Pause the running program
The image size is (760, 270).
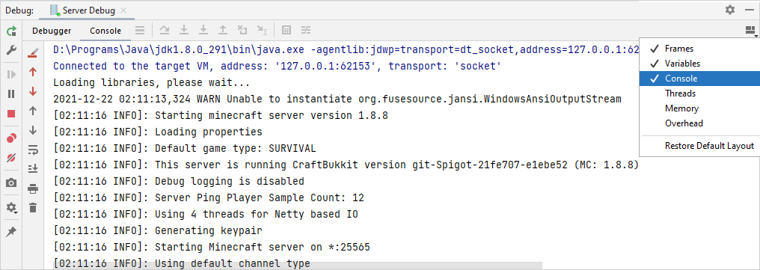pyautogui.click(x=12, y=94)
